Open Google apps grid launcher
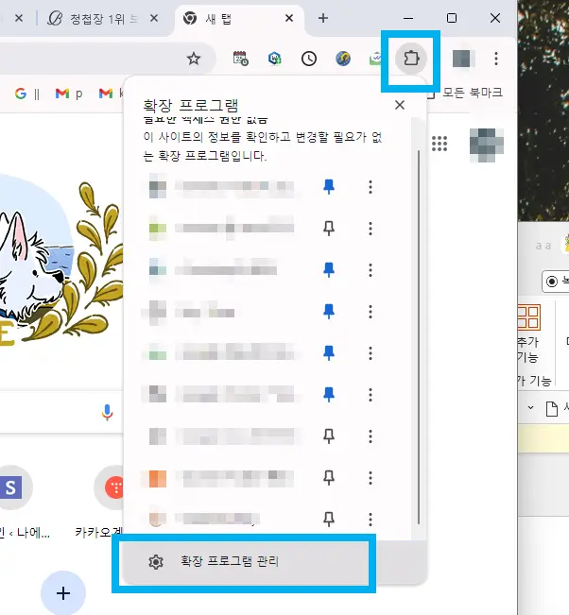 click(x=440, y=144)
